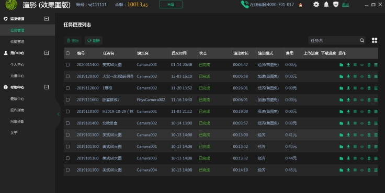This screenshot has height=193, width=385.
Task: Select checkbox for PhysCamera002 row
Action: tap(68, 100)
